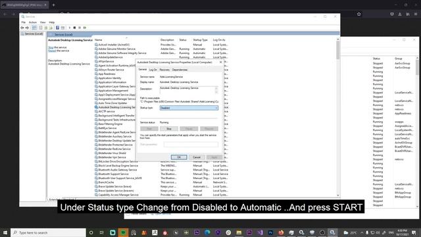This screenshot has width=421, height=237.
Task: Sort by the Log On As column header
Action: pyautogui.click(x=219, y=39)
